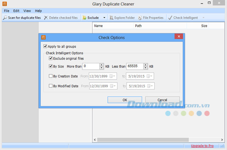Increase the More than KB value
This screenshot has width=227, height=150.
pos(101,65)
